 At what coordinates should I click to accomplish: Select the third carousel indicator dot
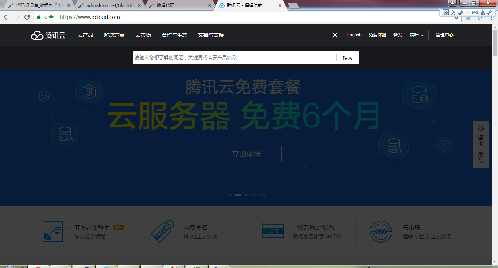(x=246, y=195)
